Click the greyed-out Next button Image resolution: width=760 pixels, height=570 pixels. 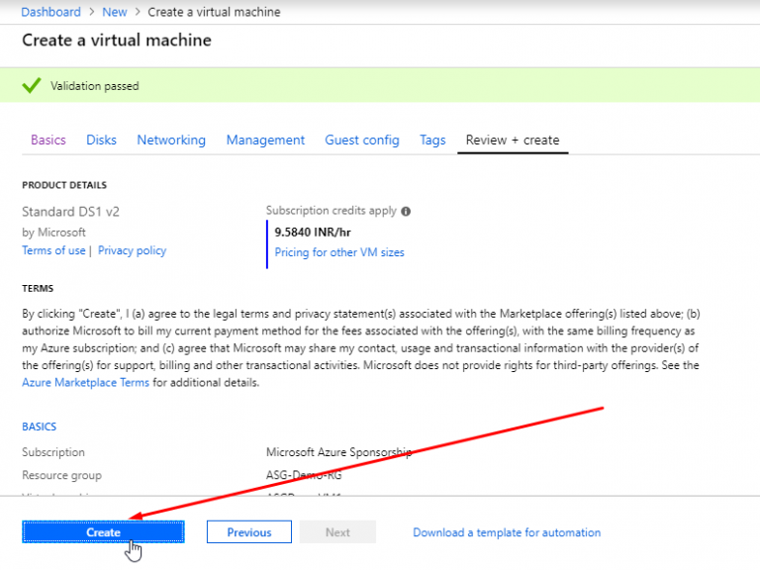point(337,532)
